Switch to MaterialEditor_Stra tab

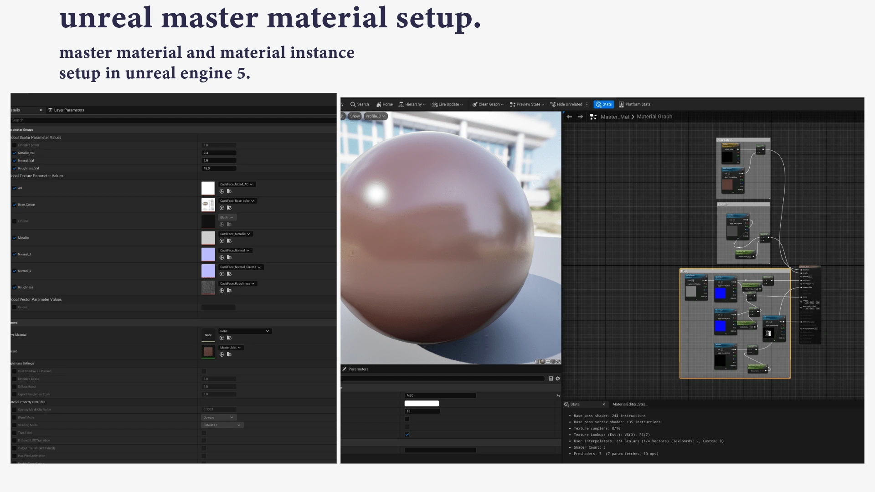click(x=630, y=404)
